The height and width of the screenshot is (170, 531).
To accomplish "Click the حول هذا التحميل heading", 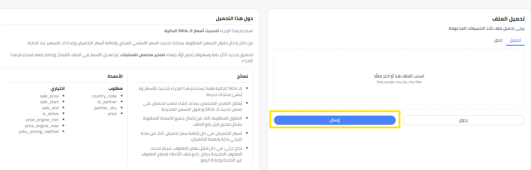I will 234,19.
